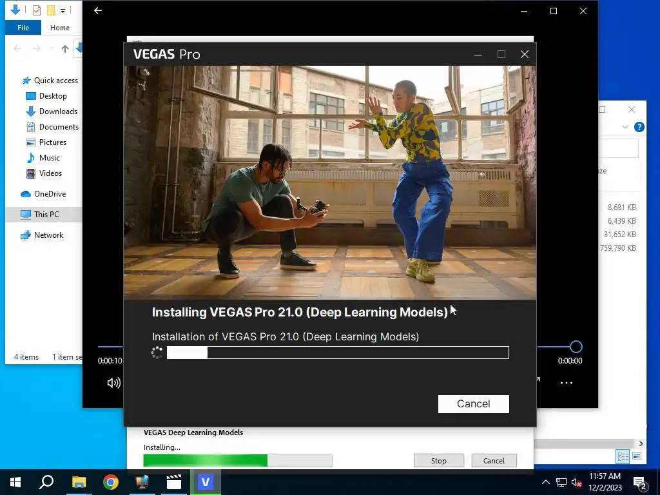This screenshot has width=660, height=495.
Task: Open the Movies & TV clapperboard taskbar icon
Action: 174,482
